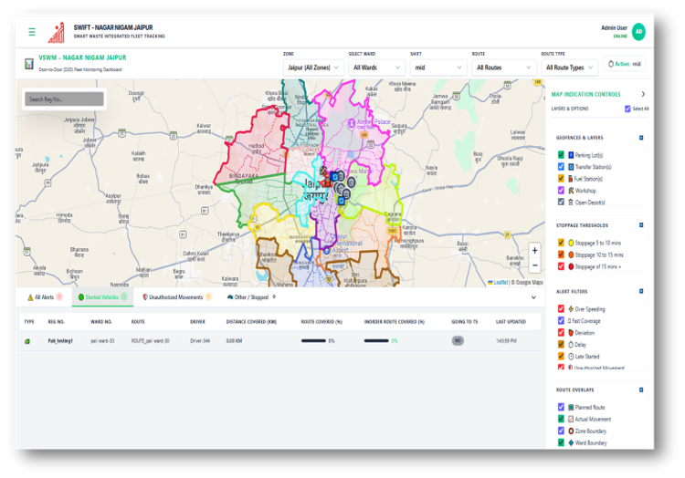Viewport: 685px width, 478px height.
Task: Click the Active: mid button
Action: 625,64
